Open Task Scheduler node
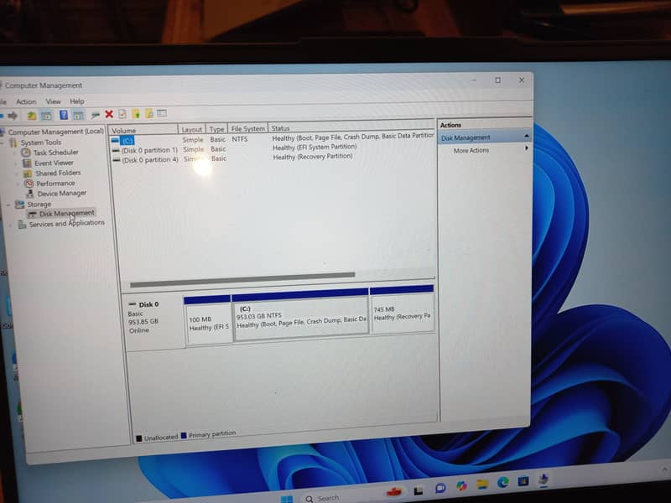This screenshot has width=671, height=503. tap(55, 153)
